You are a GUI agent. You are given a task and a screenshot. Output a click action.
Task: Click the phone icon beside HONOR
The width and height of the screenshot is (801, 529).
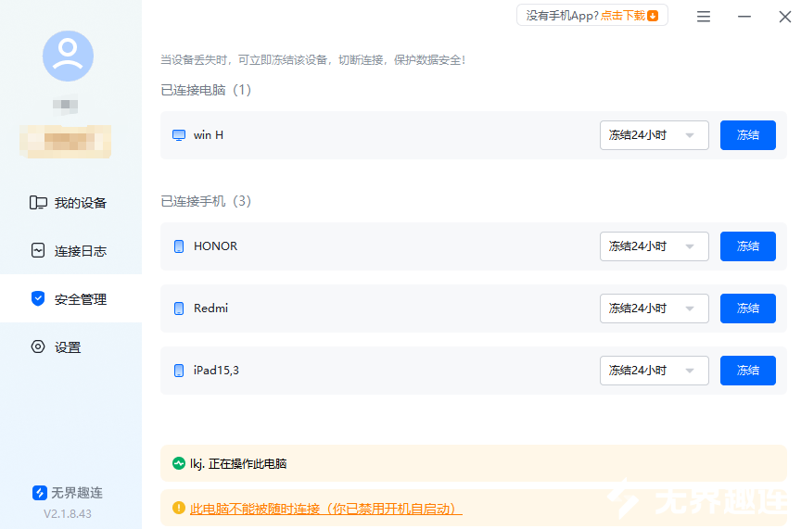tap(179, 246)
